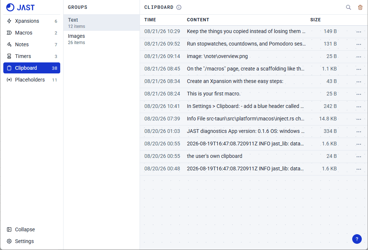368x250 pixels.
Task: Open the Placeholders section
Action: (32, 80)
